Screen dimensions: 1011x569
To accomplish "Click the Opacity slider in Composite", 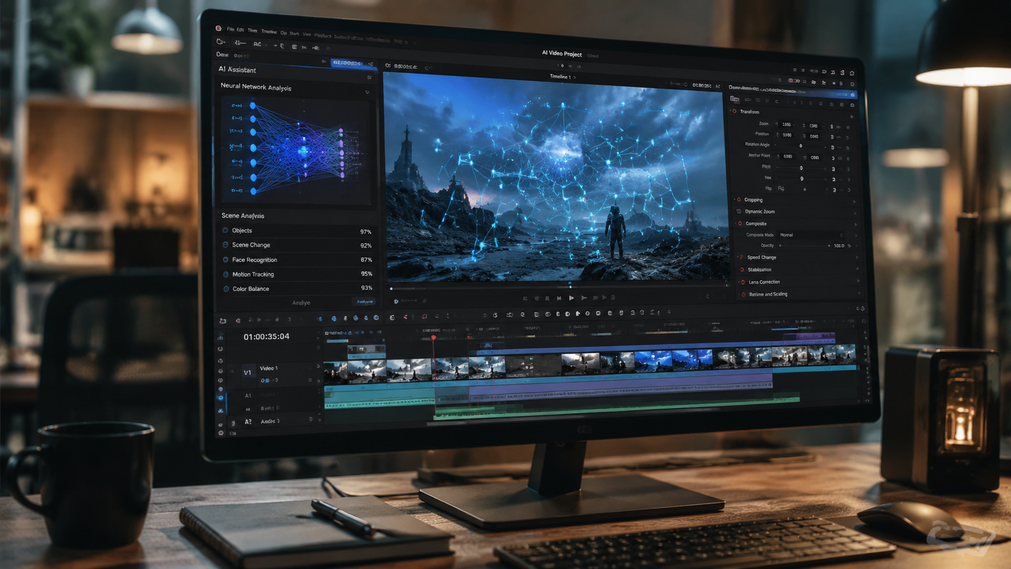I will (805, 246).
